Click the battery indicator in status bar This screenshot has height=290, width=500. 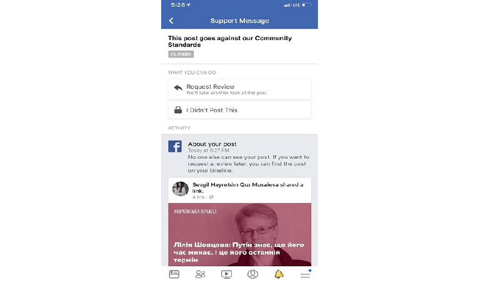point(307,5)
